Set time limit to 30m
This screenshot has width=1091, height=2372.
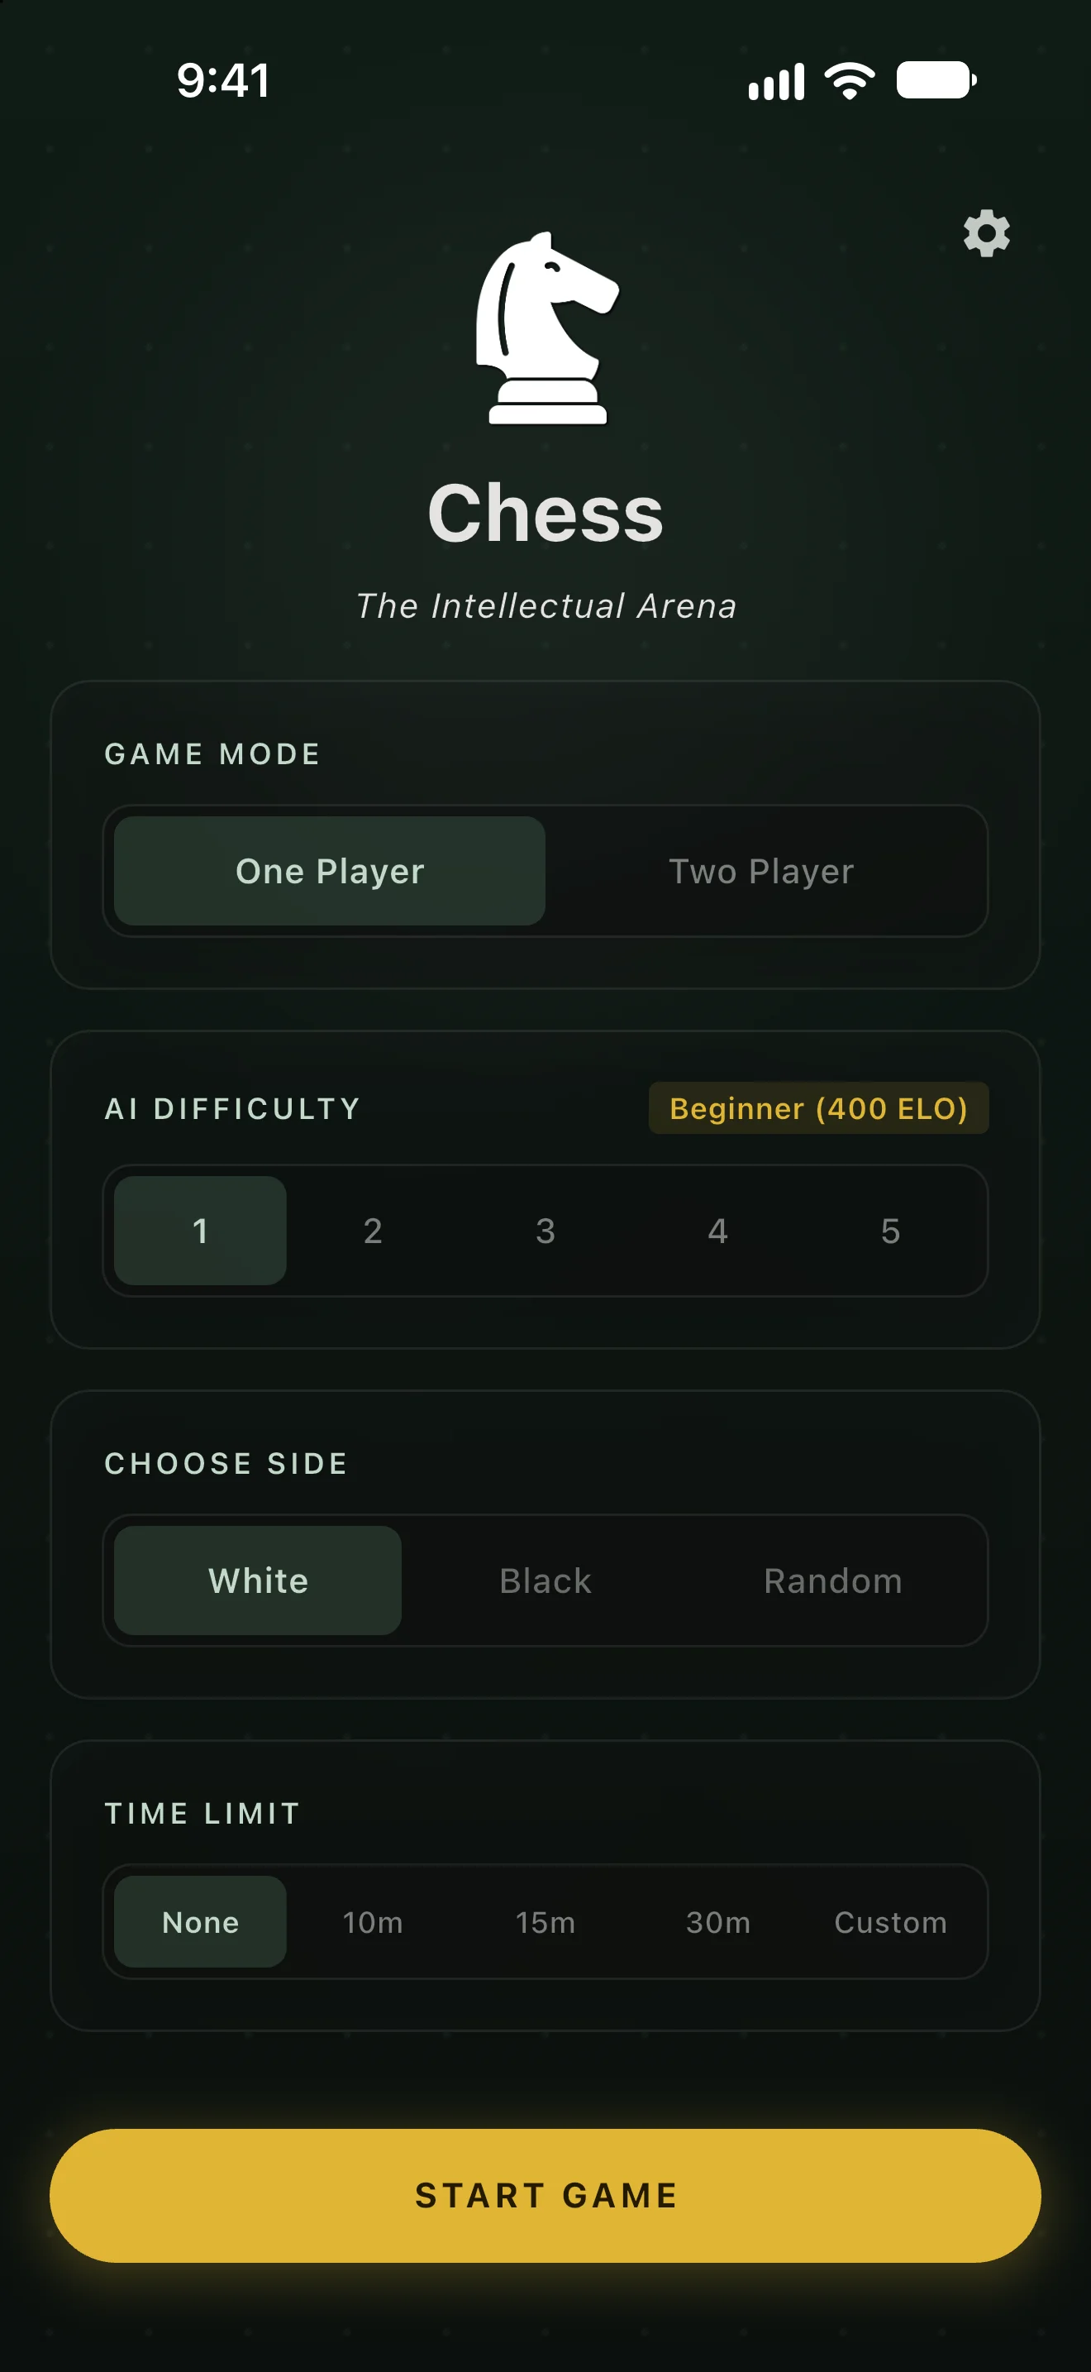(717, 1922)
